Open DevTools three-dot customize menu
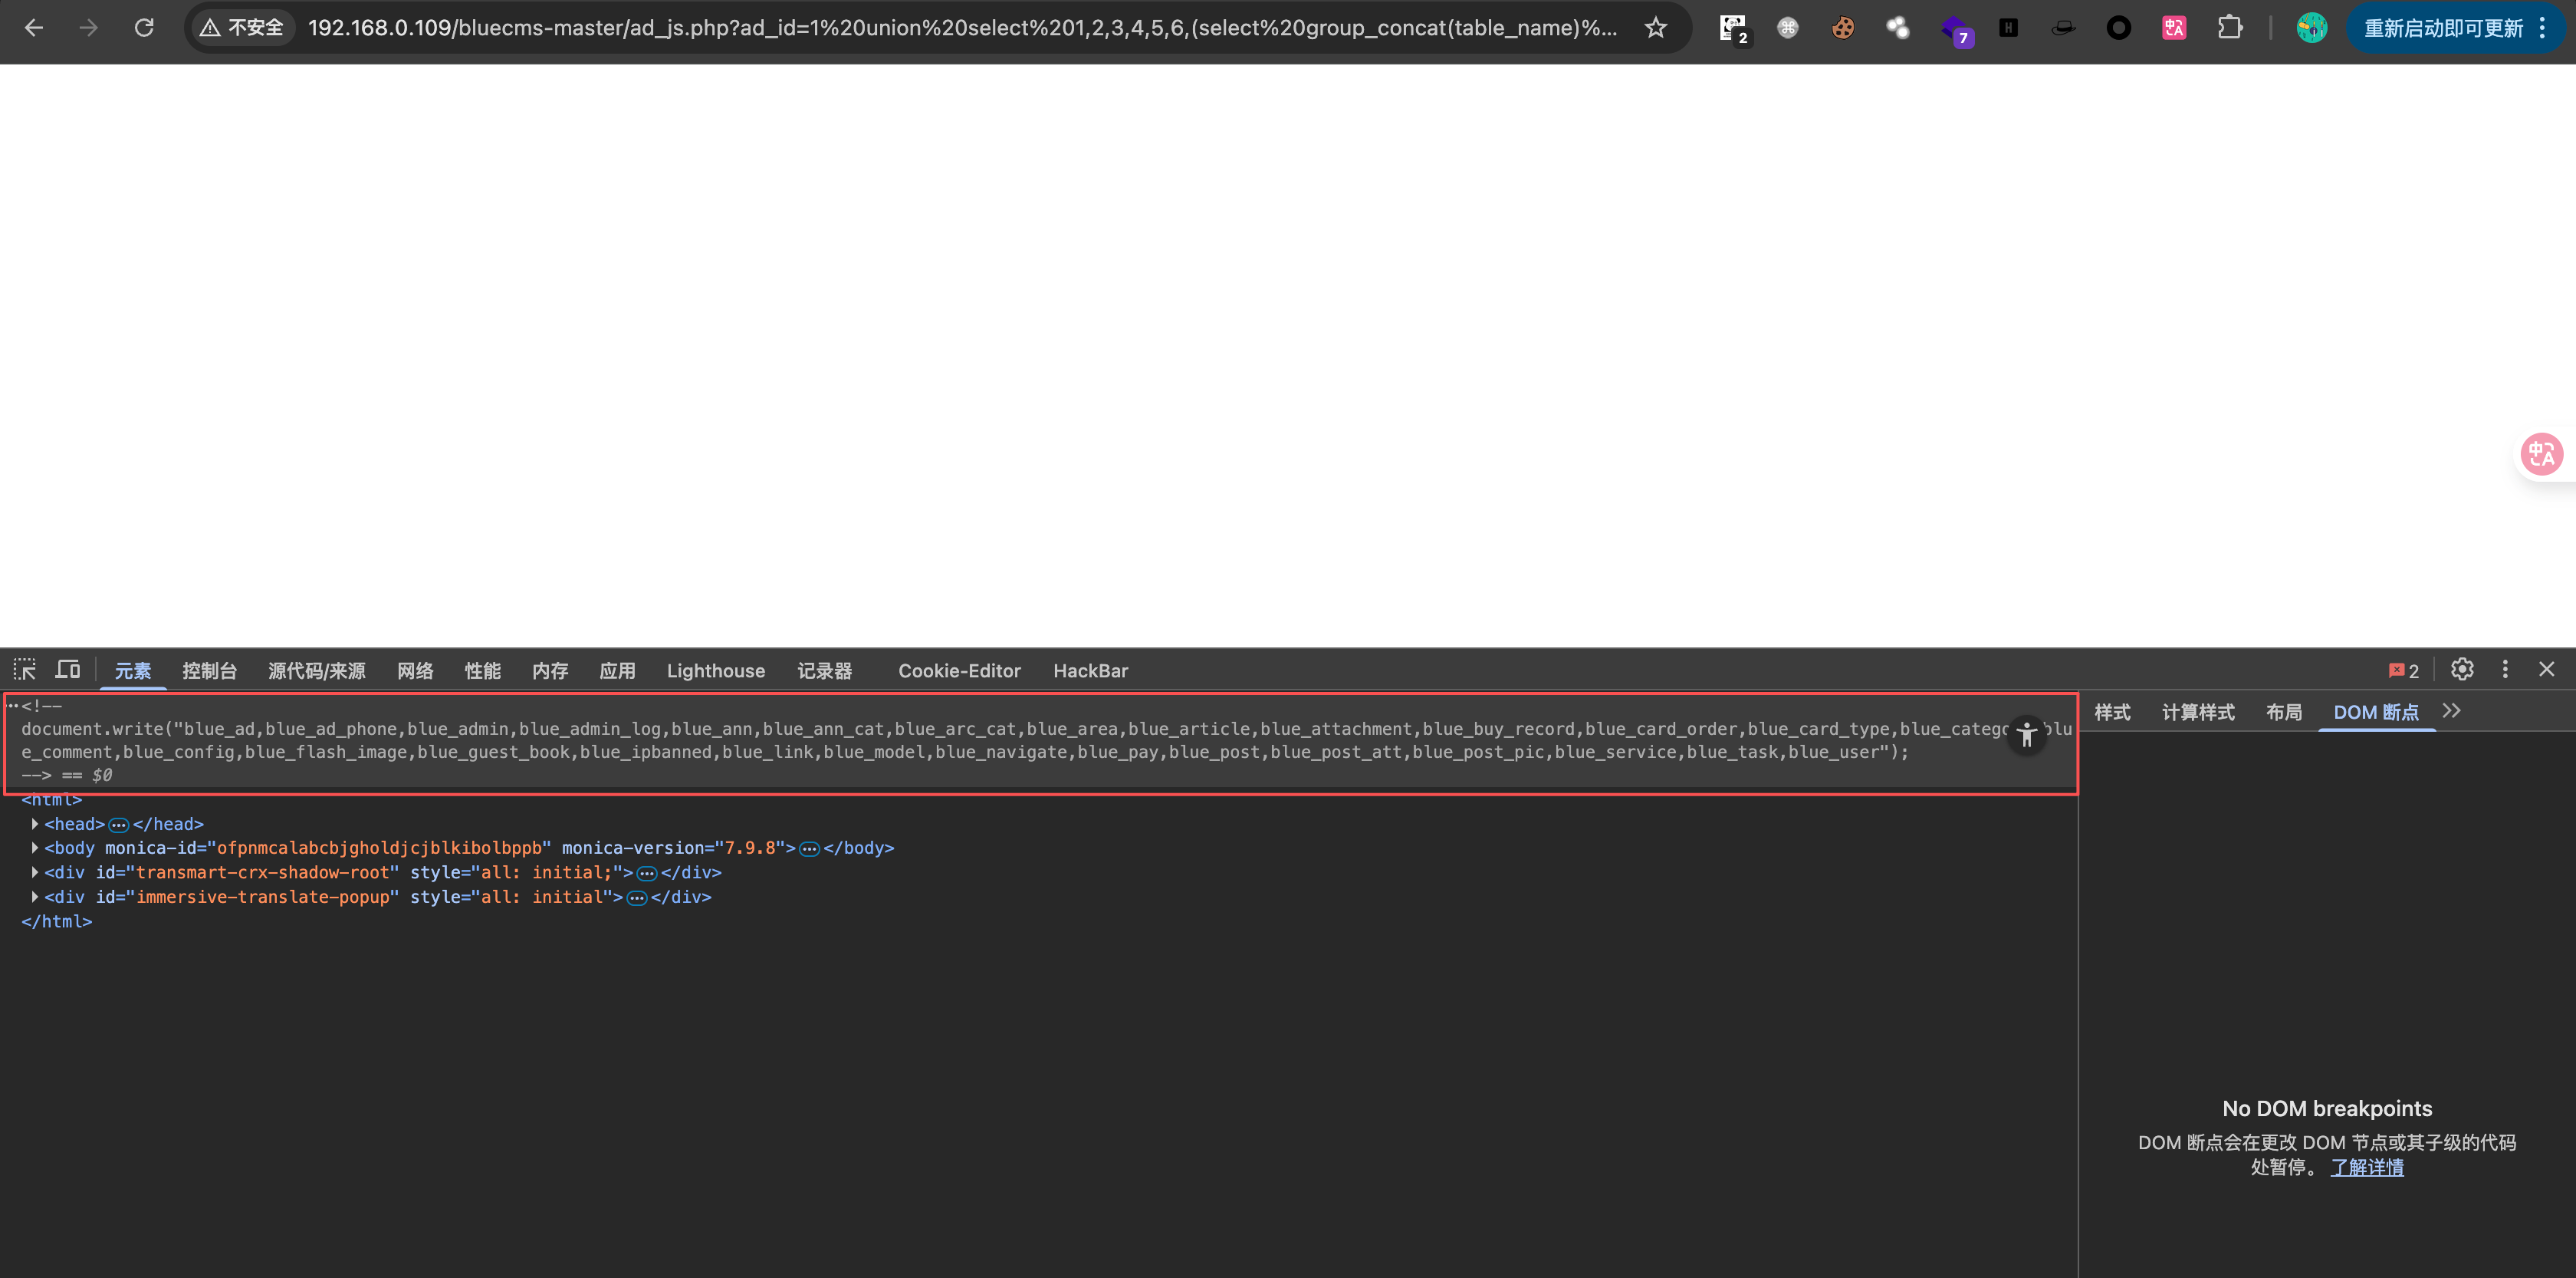 tap(2505, 670)
